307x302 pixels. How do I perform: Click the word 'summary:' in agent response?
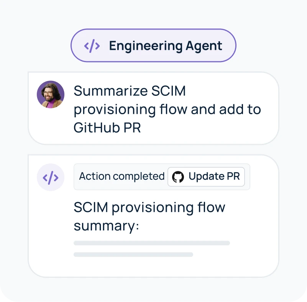106,225
